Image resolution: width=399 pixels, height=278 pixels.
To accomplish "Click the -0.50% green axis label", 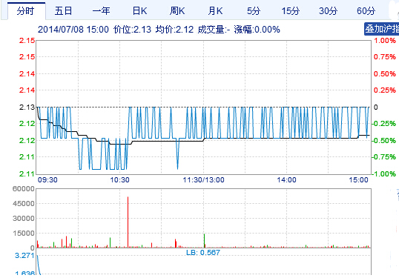I will point(383,141).
